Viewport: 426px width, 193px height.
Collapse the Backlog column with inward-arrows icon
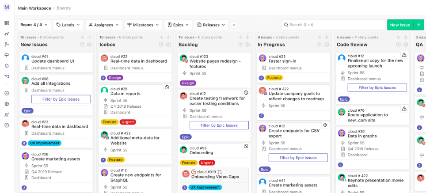point(240,37)
